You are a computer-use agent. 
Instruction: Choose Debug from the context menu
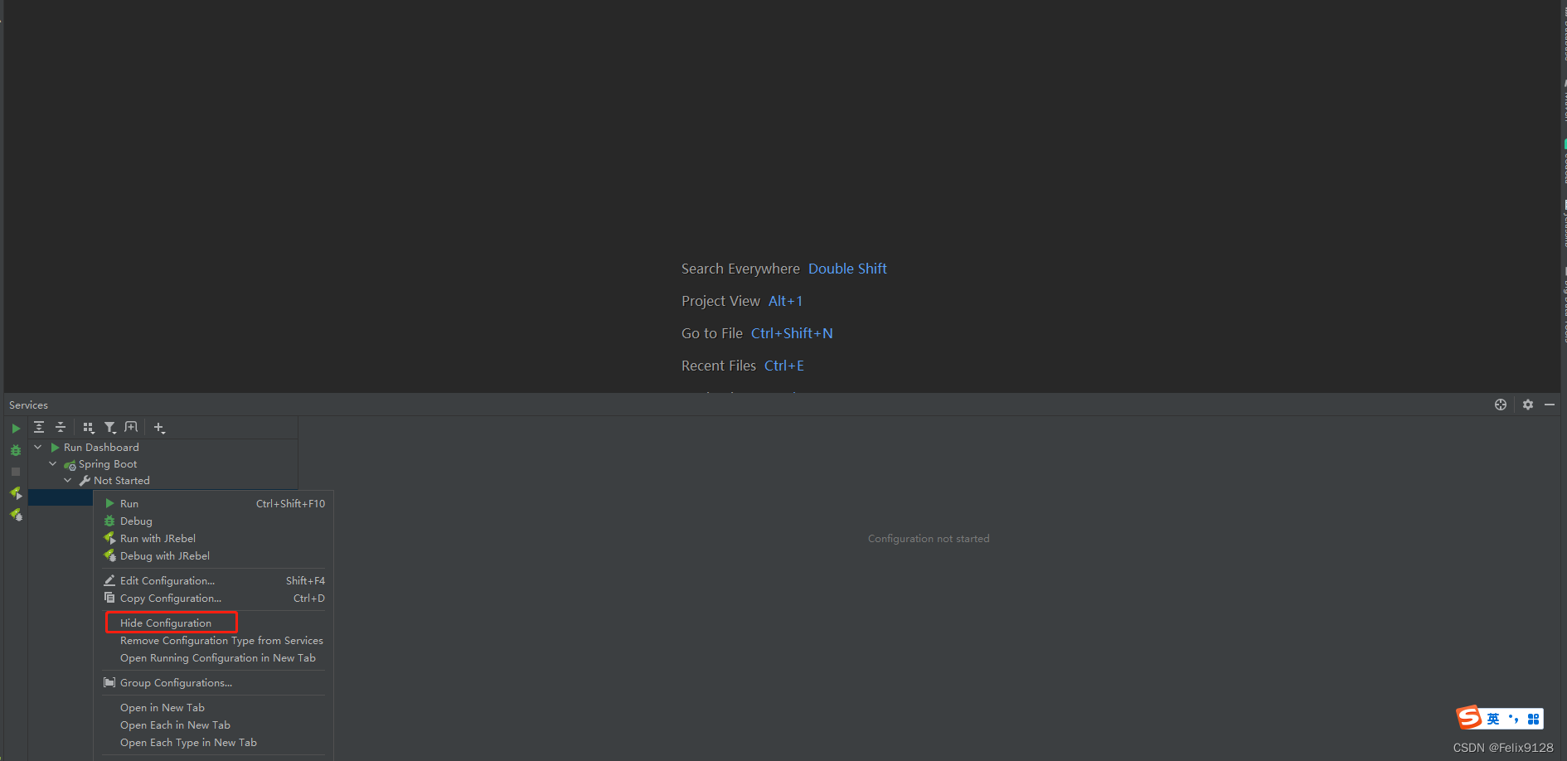[214, 521]
